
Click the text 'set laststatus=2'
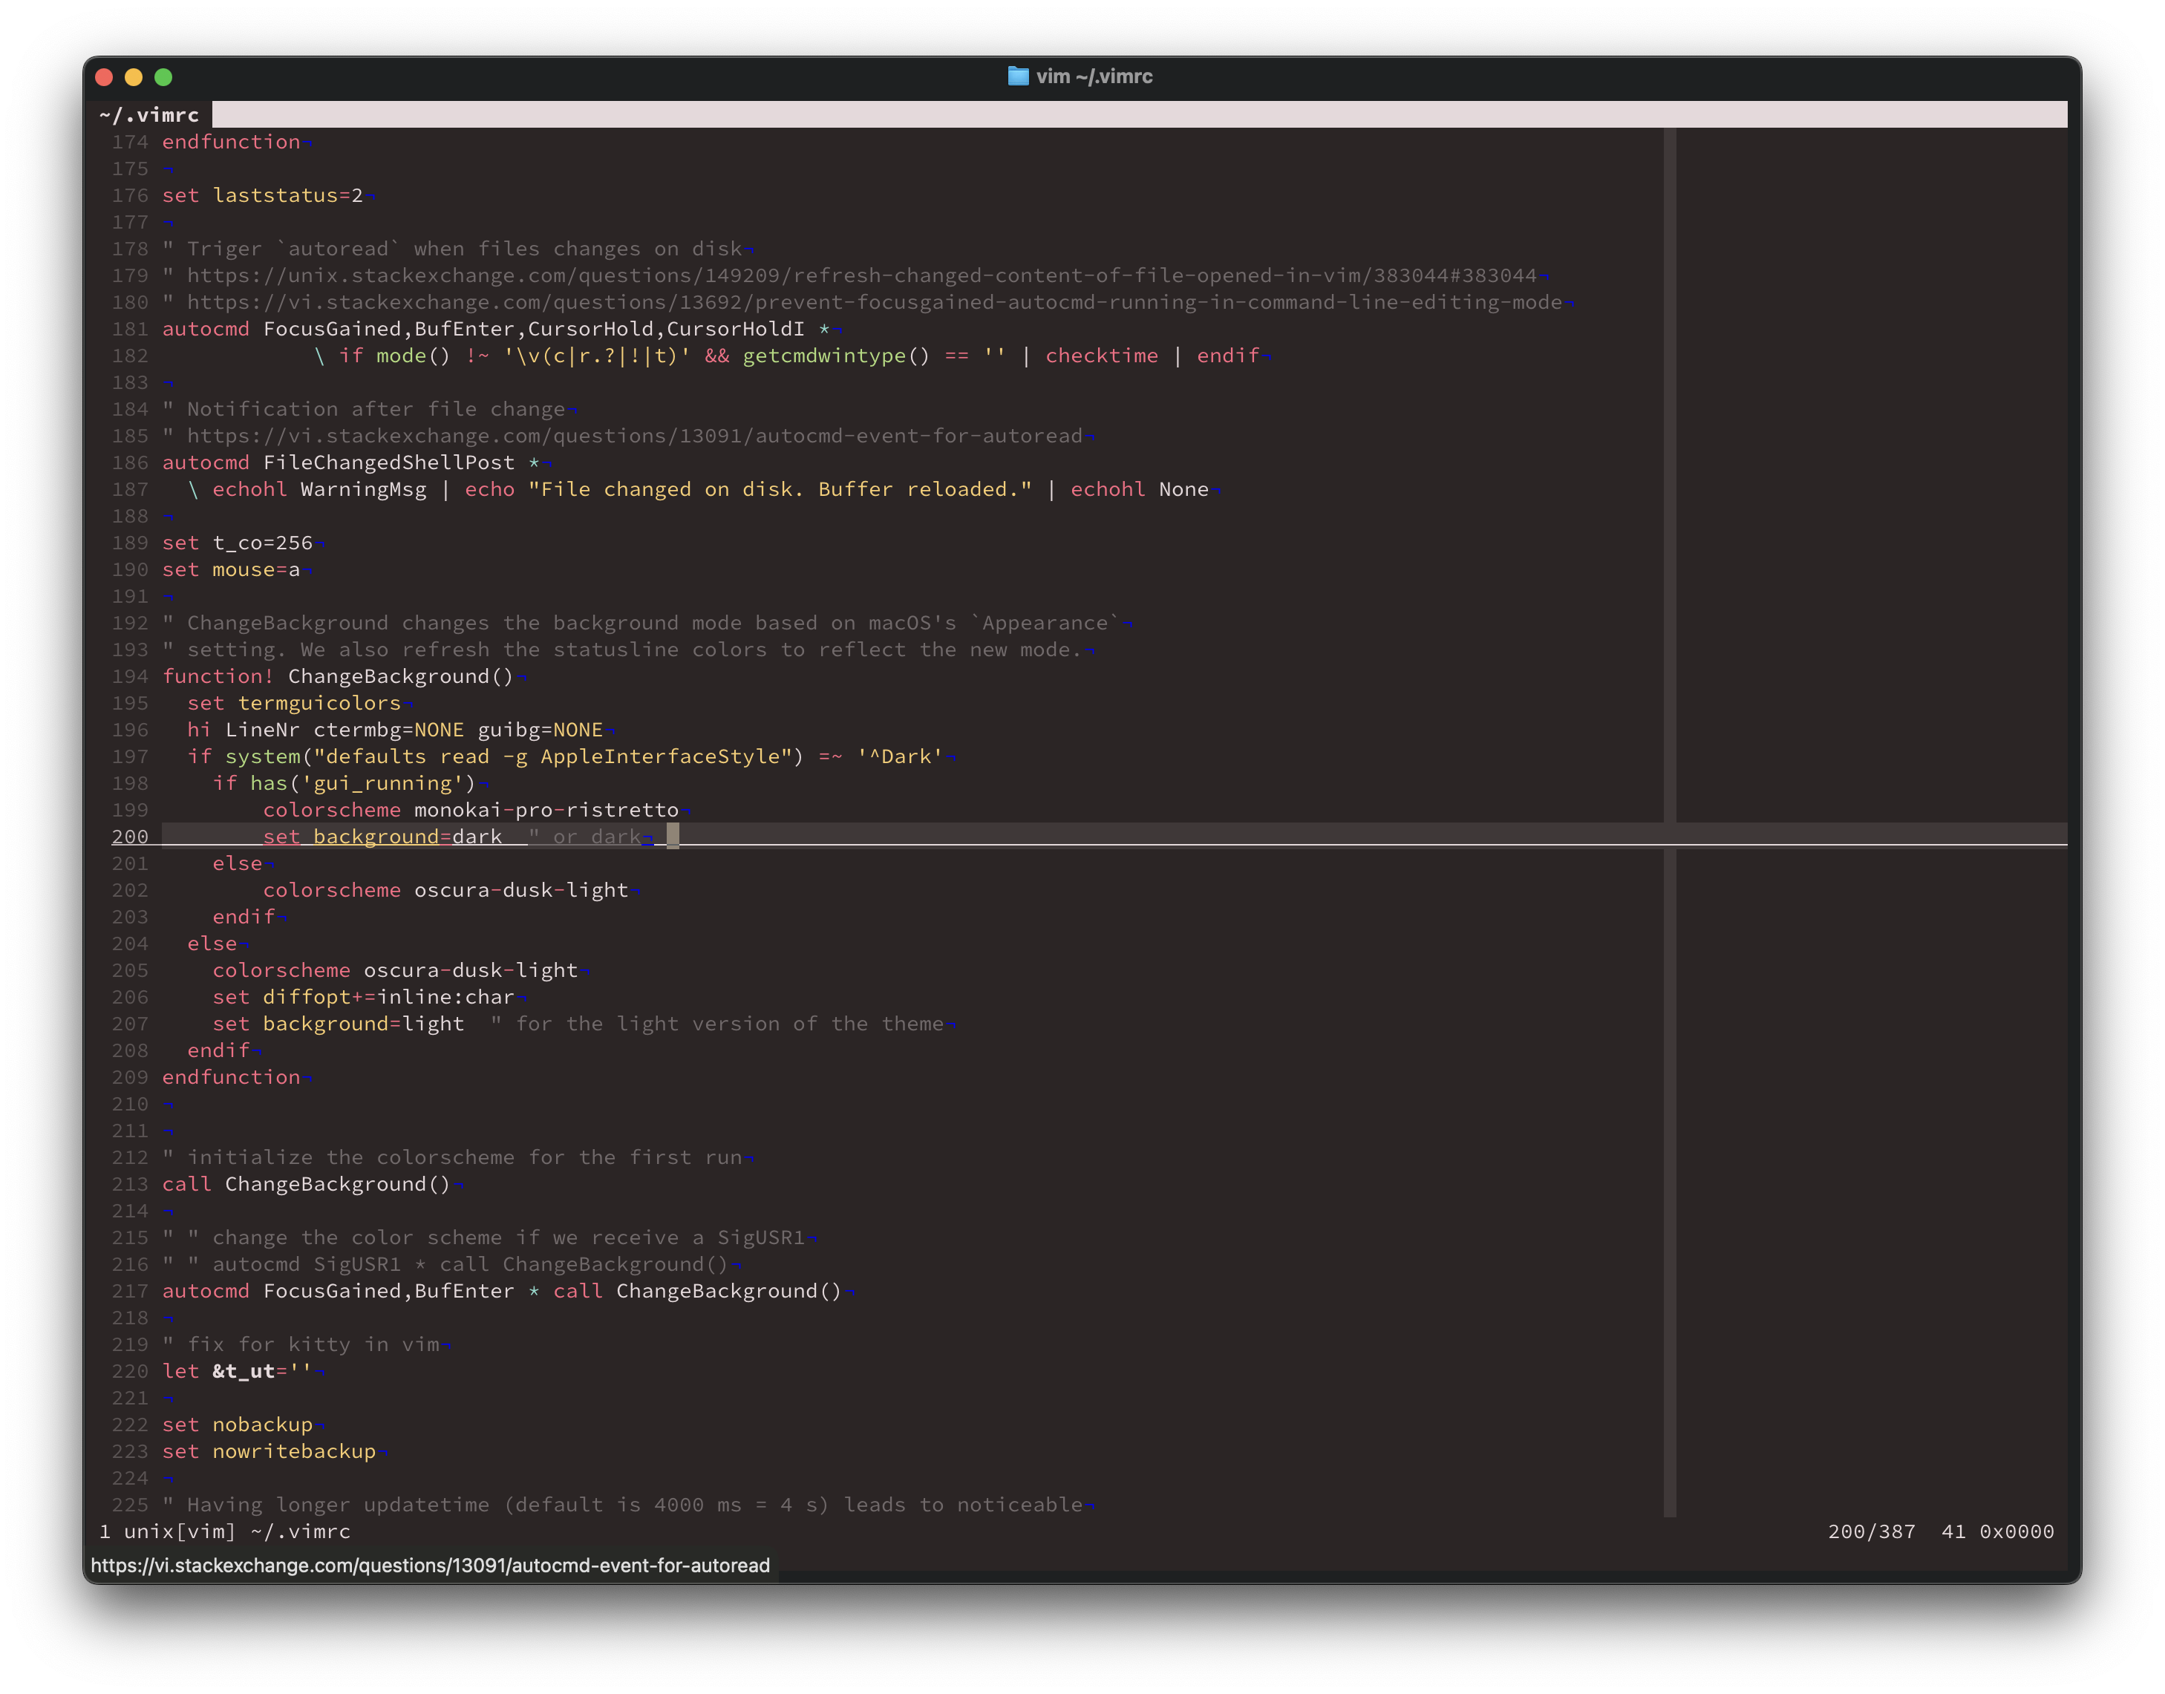tap(262, 195)
